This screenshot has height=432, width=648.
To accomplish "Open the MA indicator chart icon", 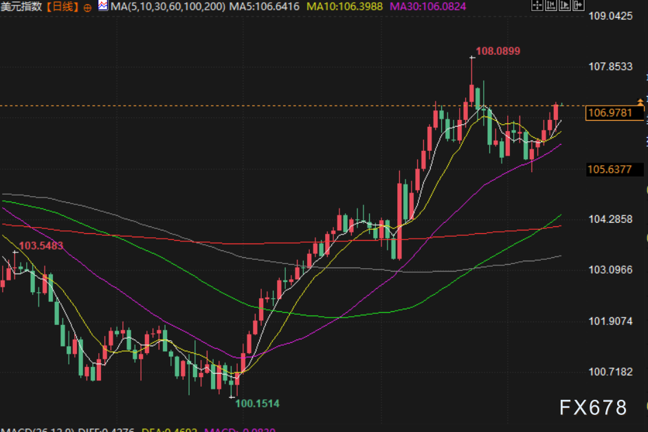I will pos(103,5).
